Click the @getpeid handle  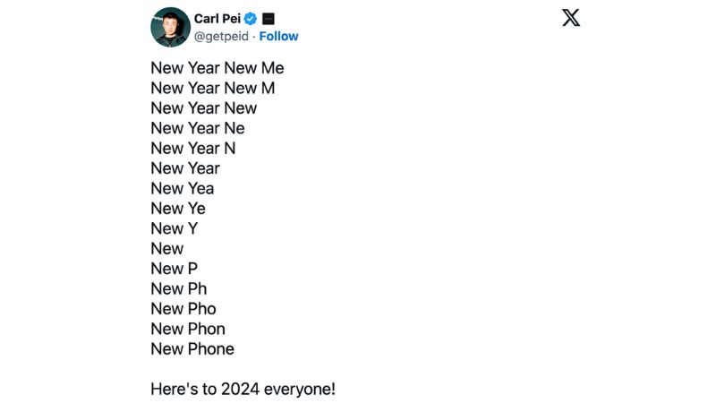[221, 37]
